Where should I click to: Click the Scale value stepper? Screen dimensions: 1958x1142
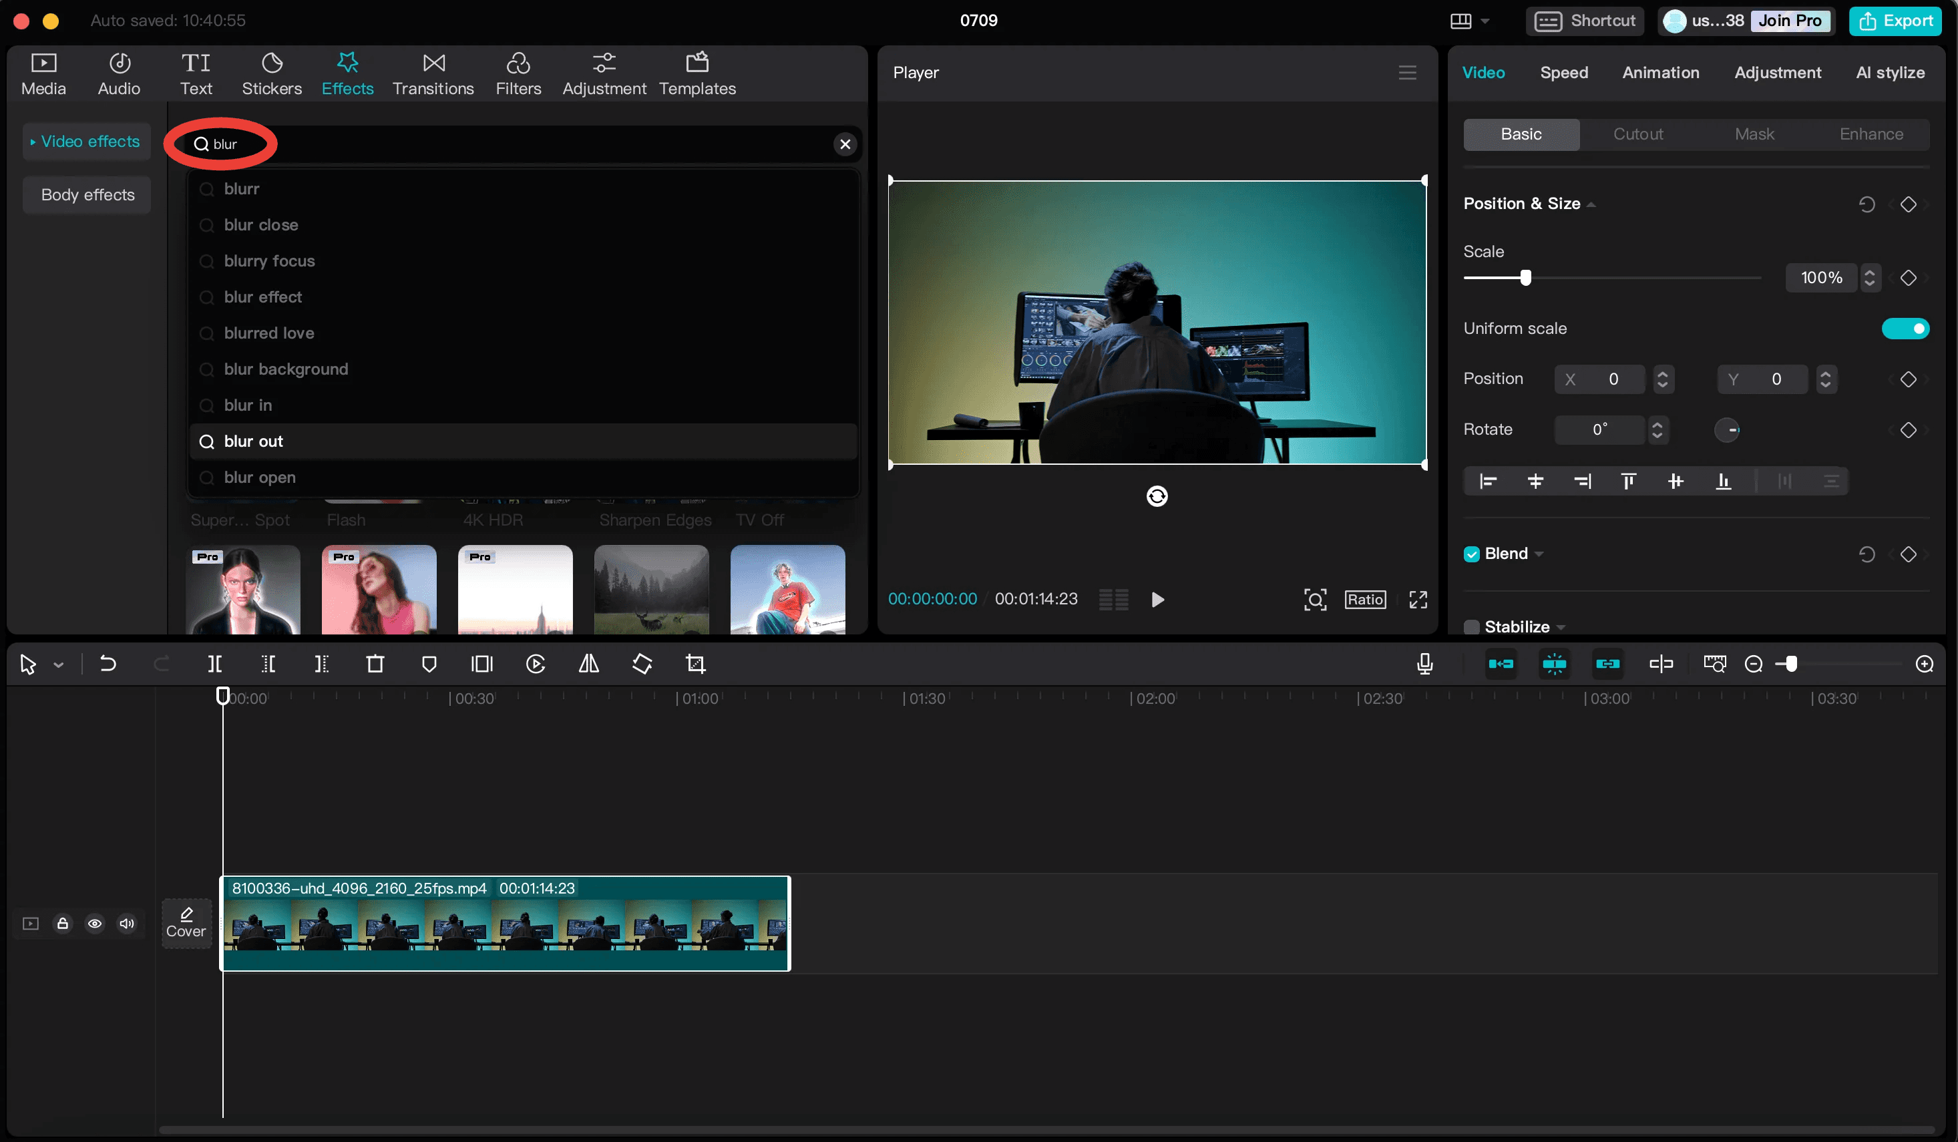1871,277
